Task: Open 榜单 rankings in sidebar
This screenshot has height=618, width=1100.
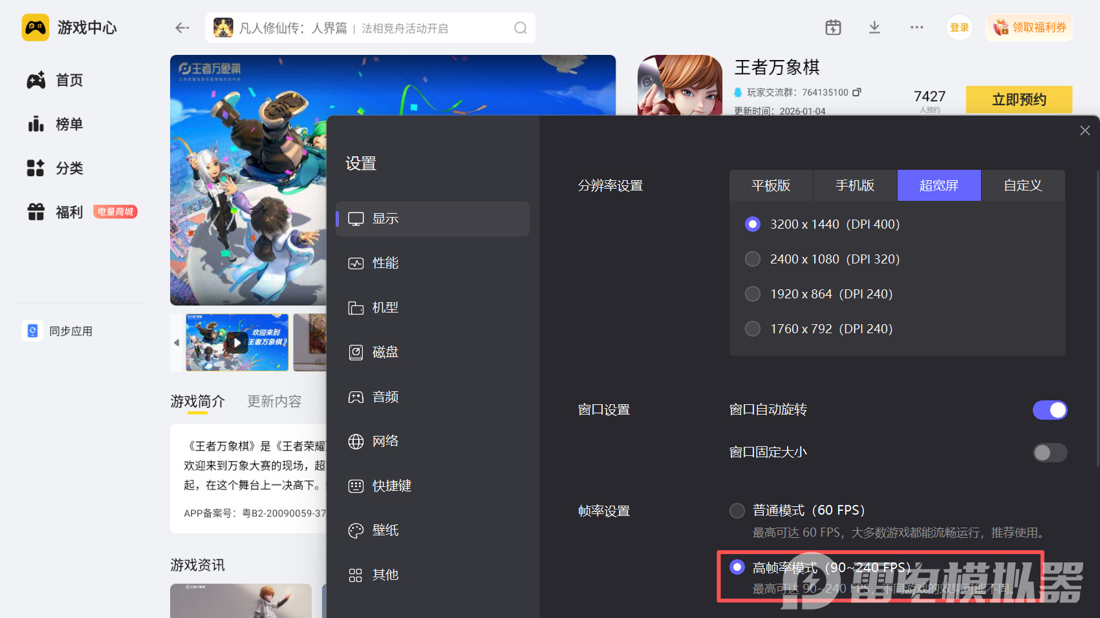Action: tap(56, 124)
